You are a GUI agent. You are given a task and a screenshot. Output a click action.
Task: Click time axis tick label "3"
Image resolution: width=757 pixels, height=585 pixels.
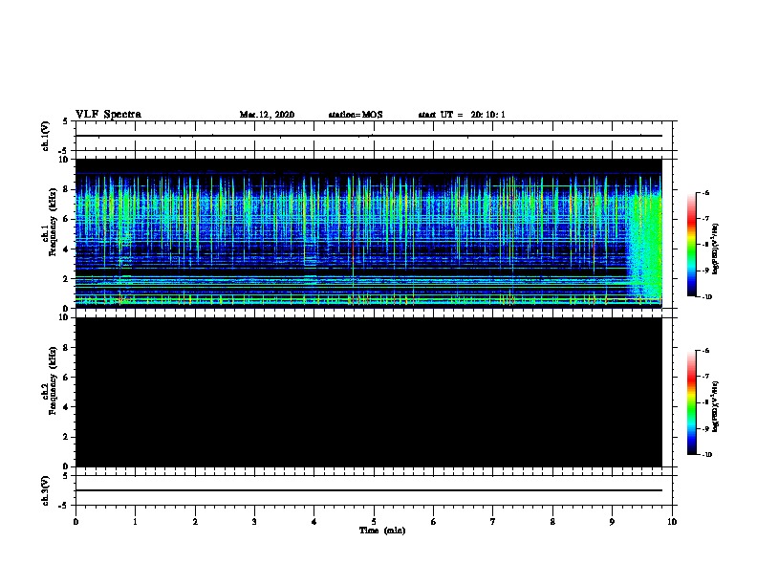(x=254, y=522)
